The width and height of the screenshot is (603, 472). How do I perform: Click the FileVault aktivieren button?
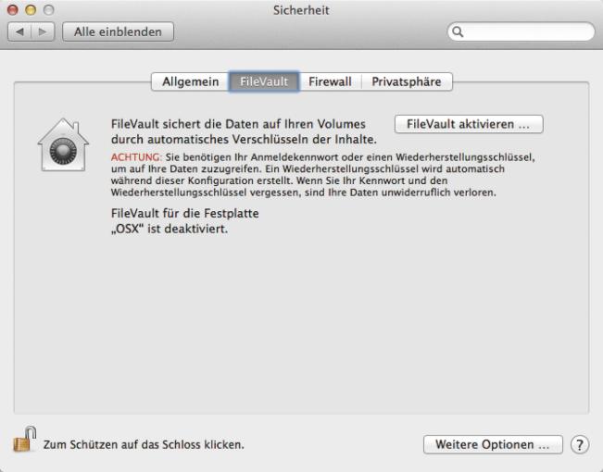(469, 124)
